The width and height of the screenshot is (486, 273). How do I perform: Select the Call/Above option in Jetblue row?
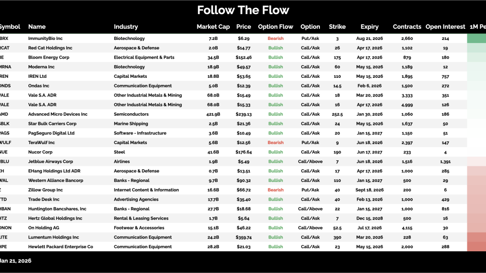click(310, 162)
